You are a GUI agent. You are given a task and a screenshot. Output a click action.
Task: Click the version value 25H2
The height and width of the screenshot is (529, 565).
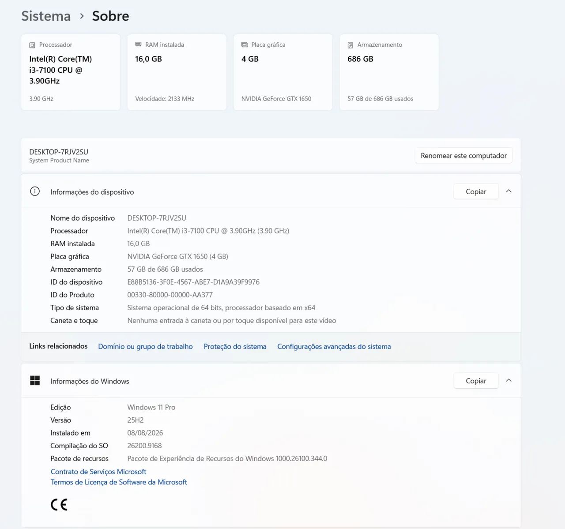point(136,420)
